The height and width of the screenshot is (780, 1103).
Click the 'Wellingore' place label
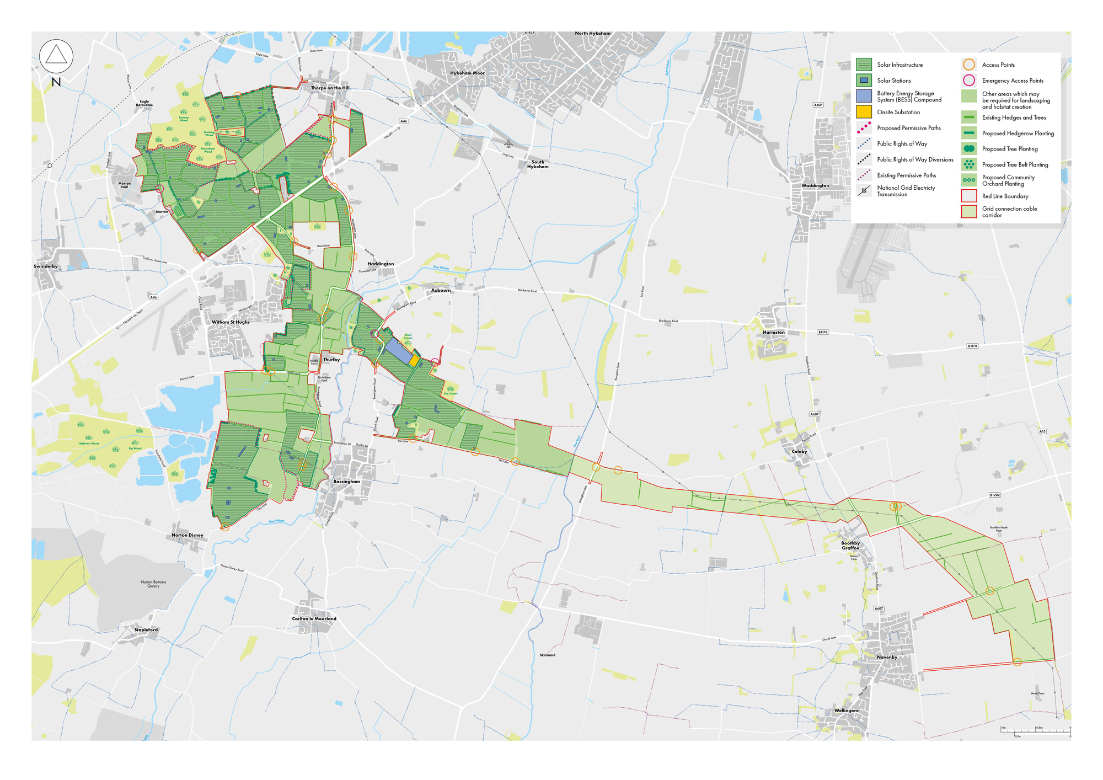click(x=846, y=710)
